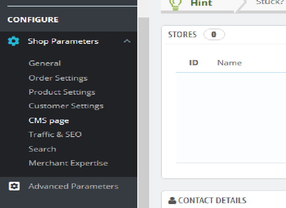286x208 pixels.
Task: Expand the Advanced Parameters menu label
Action: 73,186
